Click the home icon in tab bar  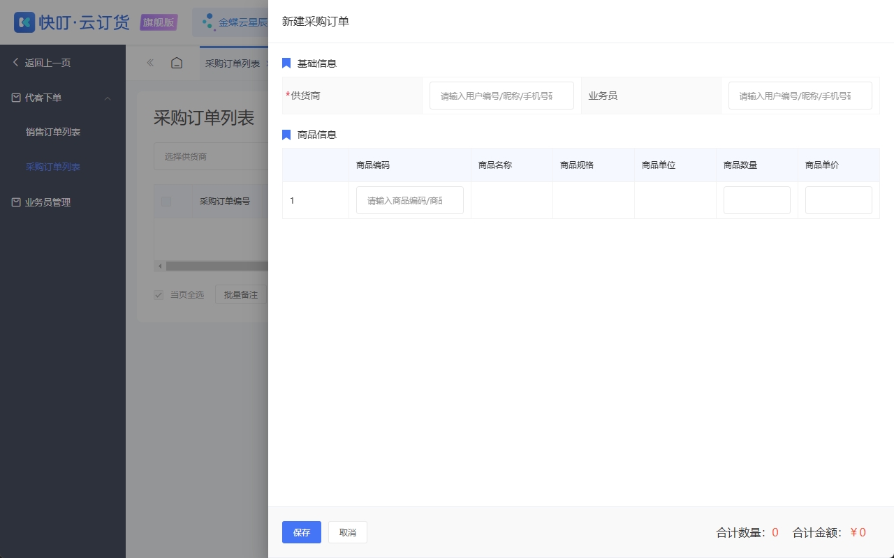point(177,63)
